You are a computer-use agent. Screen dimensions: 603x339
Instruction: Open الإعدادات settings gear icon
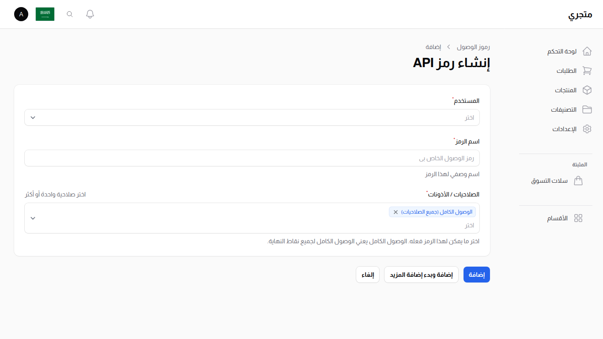(x=587, y=128)
